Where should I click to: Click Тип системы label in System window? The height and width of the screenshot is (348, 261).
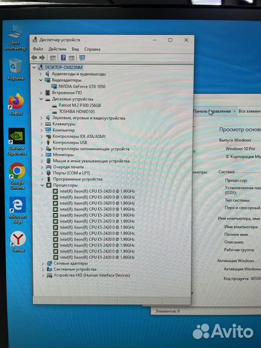pos(237,200)
